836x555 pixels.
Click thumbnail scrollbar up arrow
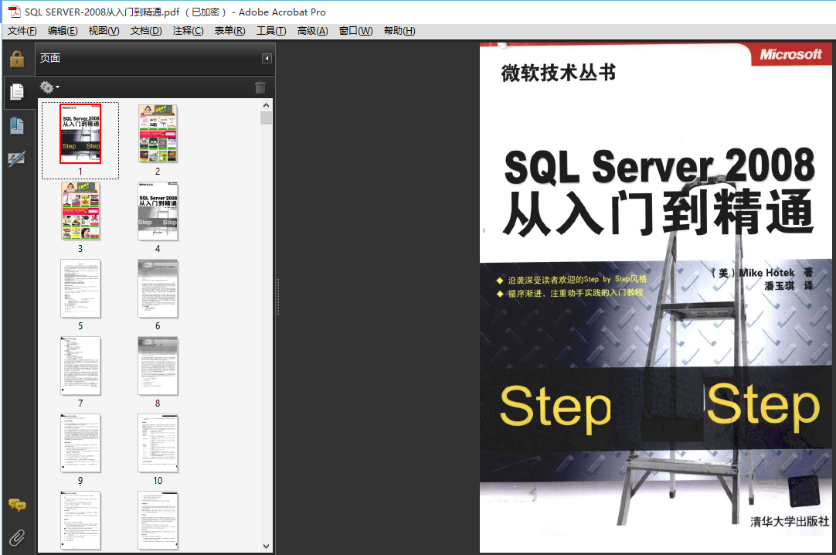point(266,105)
